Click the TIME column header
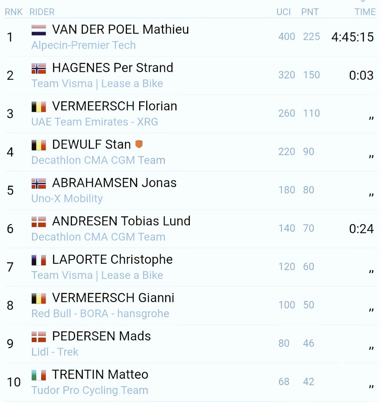Image resolution: width=380 pixels, height=402 pixels. [x=365, y=12]
